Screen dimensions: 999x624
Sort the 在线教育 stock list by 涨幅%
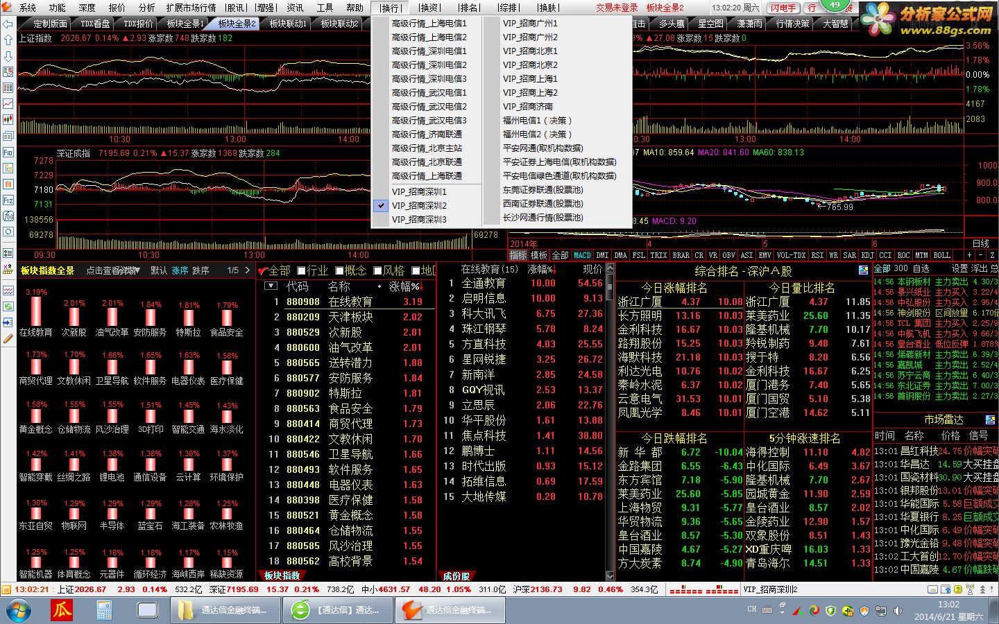(x=542, y=269)
